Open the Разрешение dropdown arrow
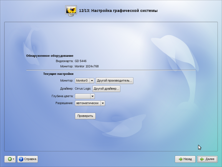Image resolution: width=222 pixels, height=167 pixels. [103, 103]
